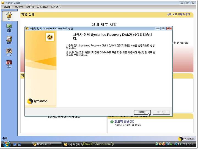Click the network connection tray icon

[x=176, y=144]
